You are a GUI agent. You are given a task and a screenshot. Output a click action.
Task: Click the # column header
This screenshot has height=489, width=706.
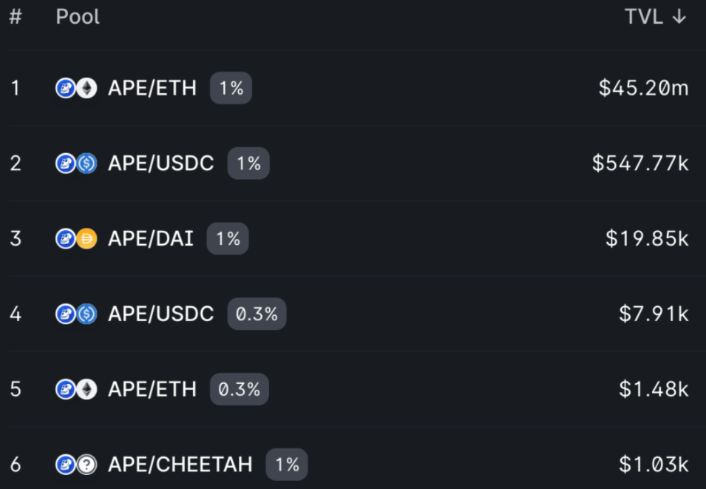(16, 17)
